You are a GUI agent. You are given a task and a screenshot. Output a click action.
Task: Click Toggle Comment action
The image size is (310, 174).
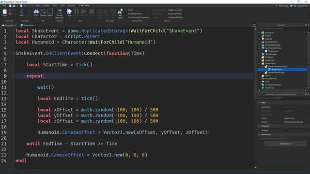[x=175, y=10]
